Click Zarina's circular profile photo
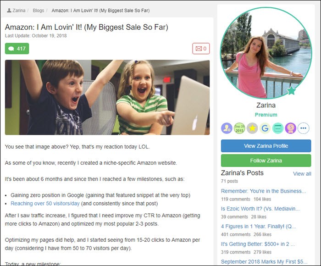This screenshot has width=321, height=266. 266,53
